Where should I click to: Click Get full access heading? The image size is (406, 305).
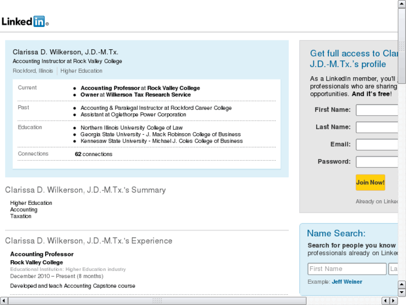point(354,59)
